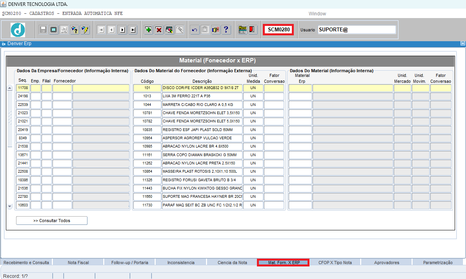Image resolution: width=466 pixels, height=279 pixels.
Task: Click the clear record eraser icon
Action: point(169,30)
